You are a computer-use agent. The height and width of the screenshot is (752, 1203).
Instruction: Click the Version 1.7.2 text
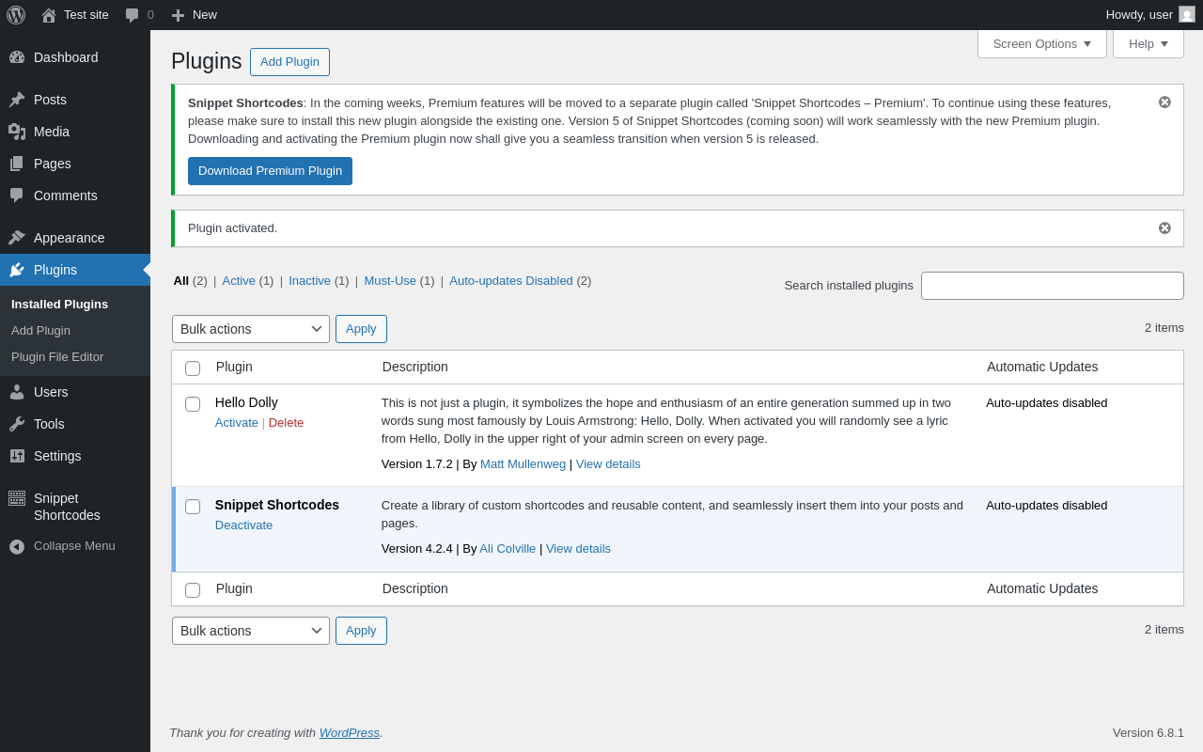[x=417, y=464]
